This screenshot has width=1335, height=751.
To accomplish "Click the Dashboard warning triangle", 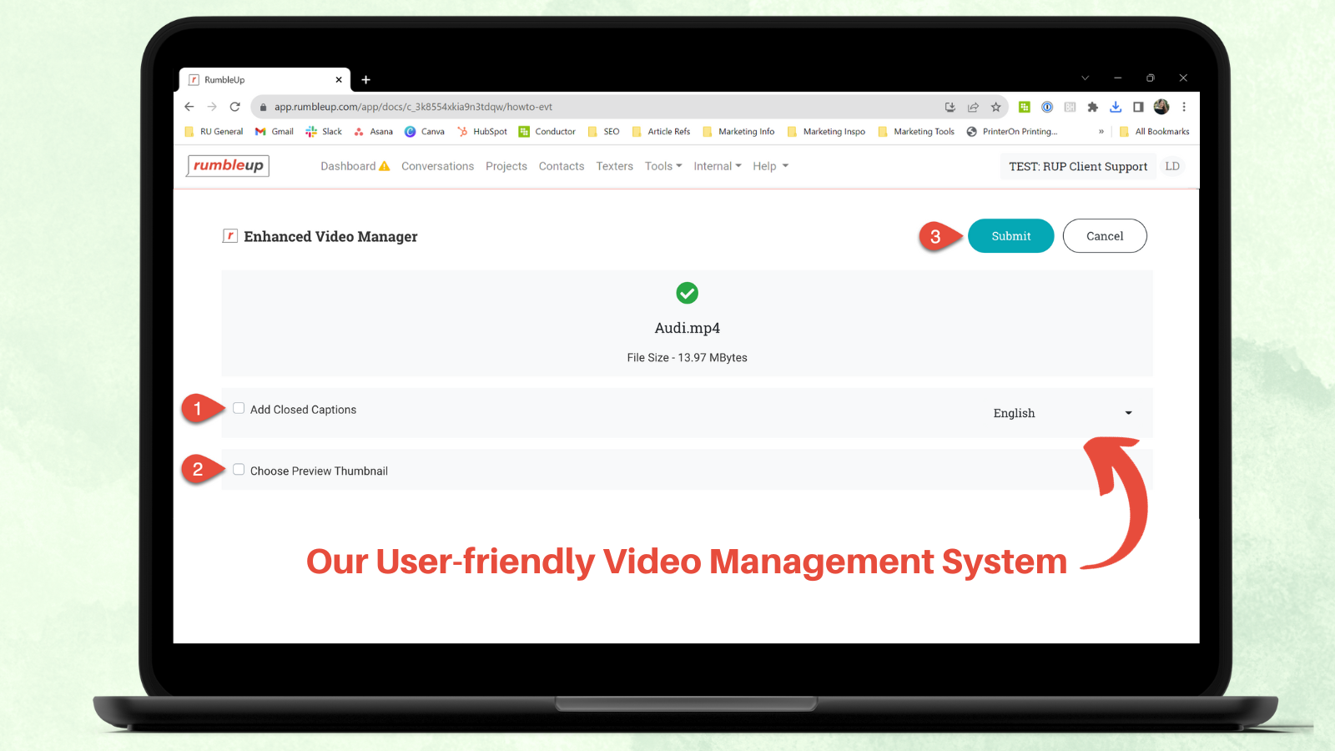I will [x=384, y=165].
